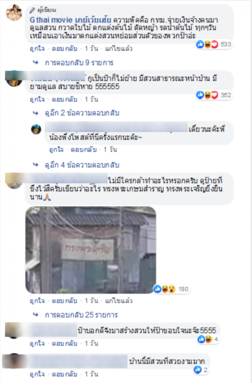Click 'แก้ไขแล้ว' edited label under the photo comment

pos(119,301)
